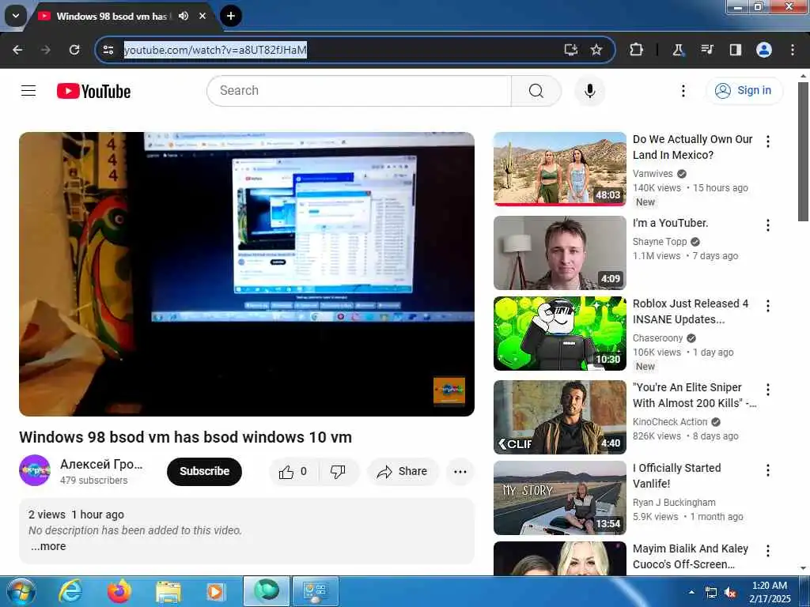Open Roblox Just Released 4 INSANE Updates title
This screenshot has height=607, width=810.
(x=691, y=311)
